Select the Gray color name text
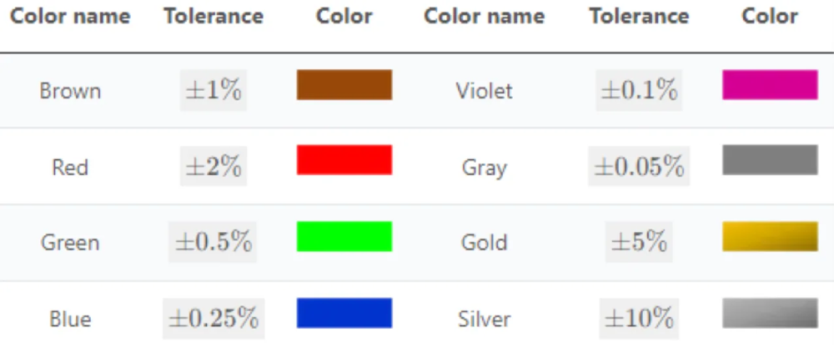The image size is (834, 347). [x=485, y=168]
